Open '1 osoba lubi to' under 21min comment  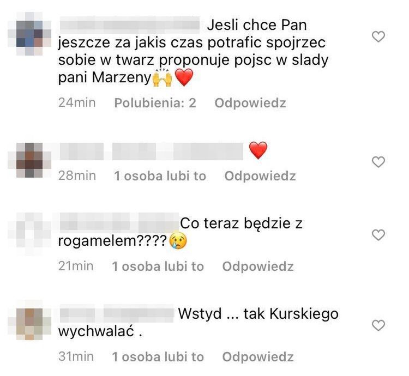(x=158, y=266)
